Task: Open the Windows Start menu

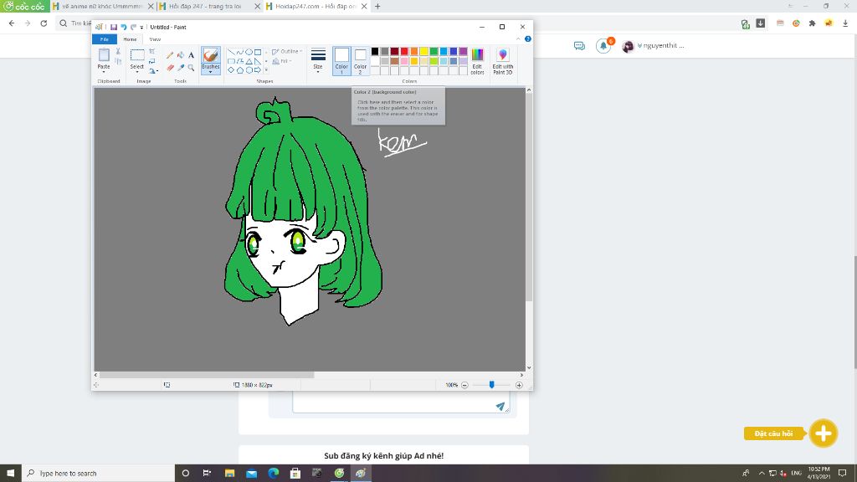Action: [x=11, y=474]
